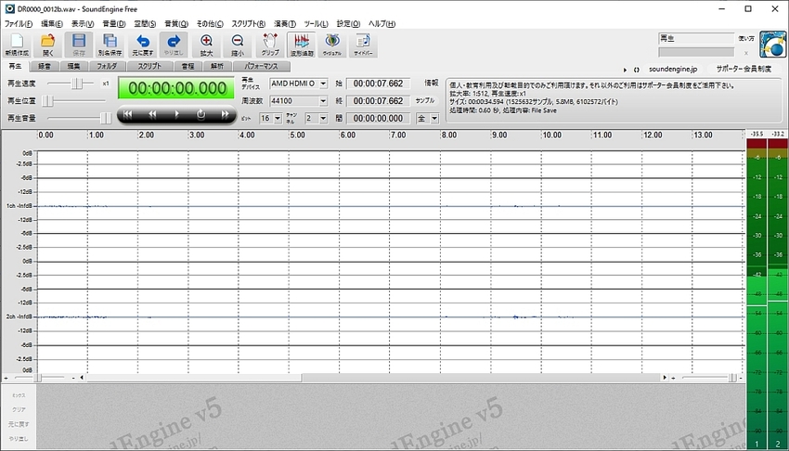Click the refresh icon beside soundengine.jp

pyautogui.click(x=637, y=70)
